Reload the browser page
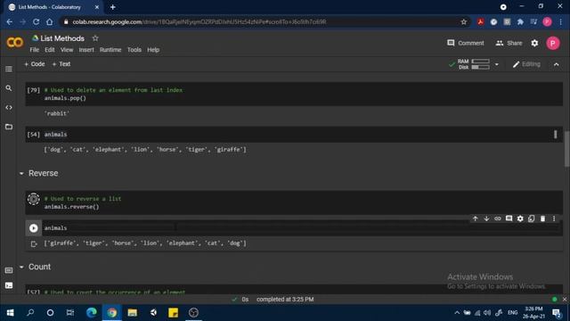 click(x=36, y=21)
